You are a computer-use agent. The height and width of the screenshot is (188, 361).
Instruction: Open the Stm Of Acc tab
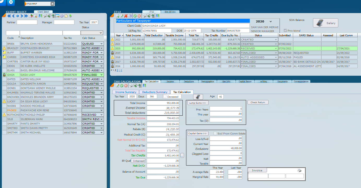click(170, 12)
